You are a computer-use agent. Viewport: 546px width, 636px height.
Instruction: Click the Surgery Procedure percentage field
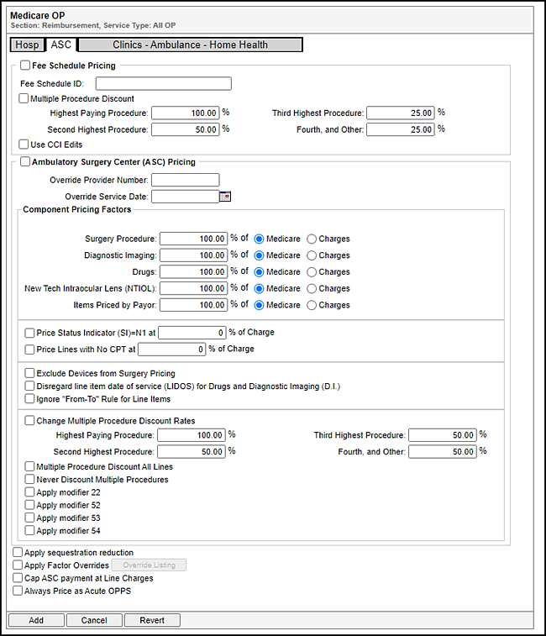click(x=193, y=239)
